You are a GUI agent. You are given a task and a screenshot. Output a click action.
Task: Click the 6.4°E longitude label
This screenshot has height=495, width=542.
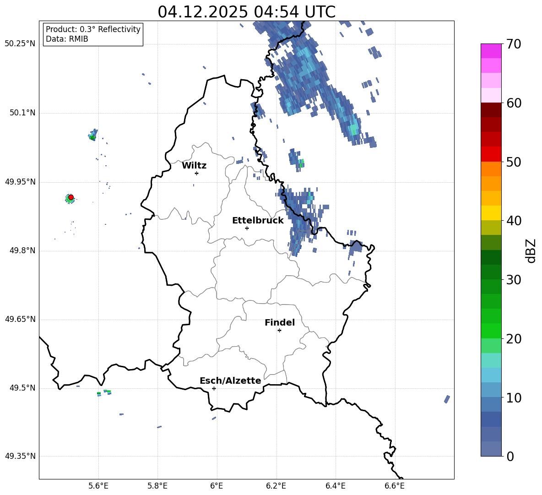tap(336, 486)
